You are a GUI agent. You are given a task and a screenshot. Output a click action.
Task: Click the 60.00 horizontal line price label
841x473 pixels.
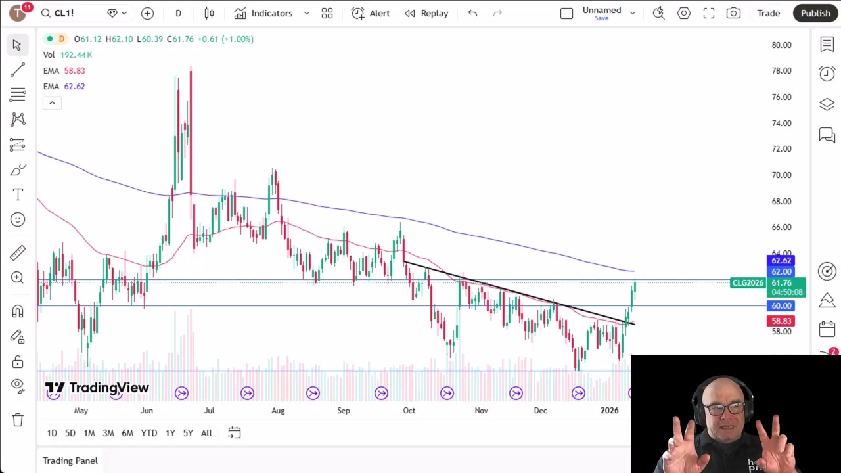[x=781, y=306]
